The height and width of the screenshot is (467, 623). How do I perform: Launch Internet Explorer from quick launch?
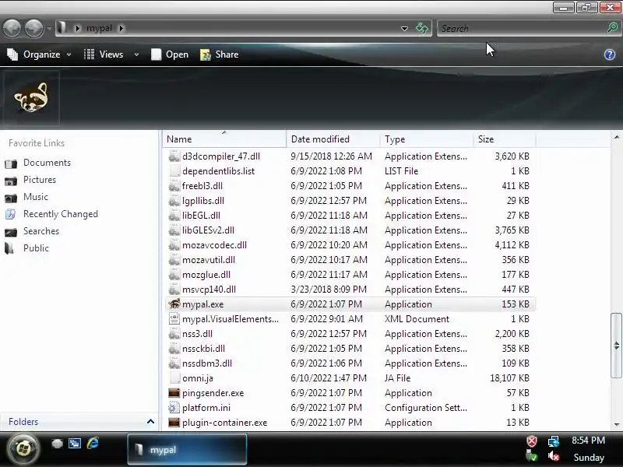click(93, 443)
